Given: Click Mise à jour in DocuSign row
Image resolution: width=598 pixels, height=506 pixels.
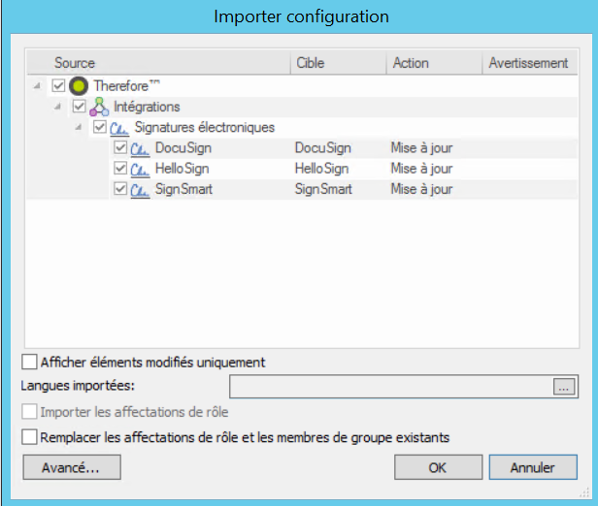Looking at the screenshot, I should [x=421, y=148].
